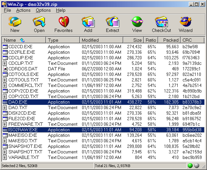Click the New archive toolbar icon
Screen dimensions: 207x170
(15, 22)
